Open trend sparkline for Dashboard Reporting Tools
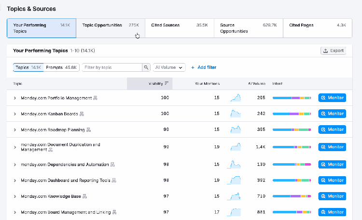362x220 pixels. coord(234,181)
